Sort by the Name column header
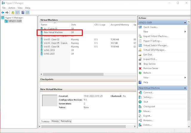The height and width of the screenshot is (133, 191). click(55, 24)
